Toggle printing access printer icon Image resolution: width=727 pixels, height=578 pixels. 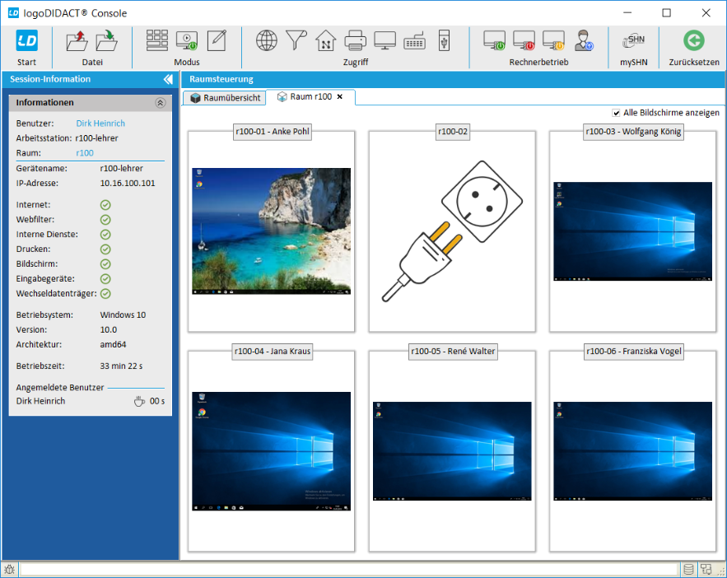click(356, 40)
